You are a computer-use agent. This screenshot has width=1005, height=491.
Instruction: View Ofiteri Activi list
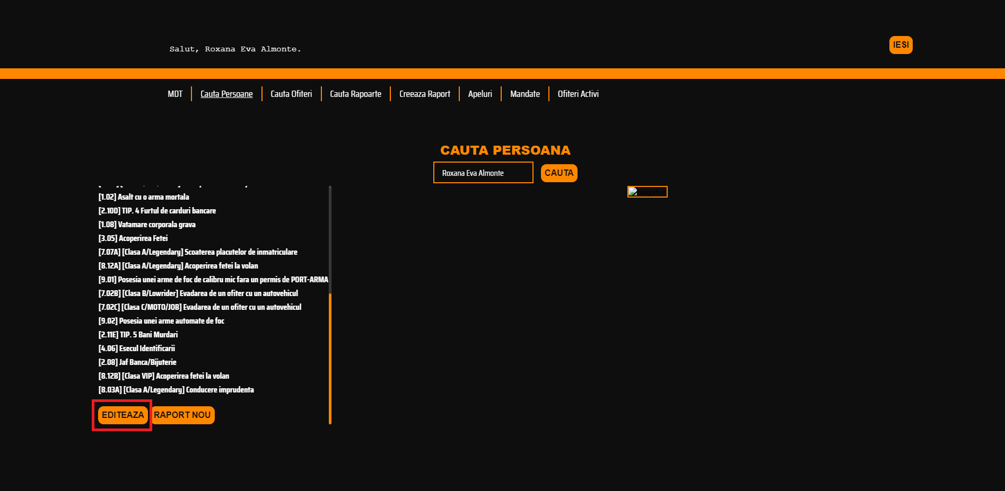tap(578, 94)
